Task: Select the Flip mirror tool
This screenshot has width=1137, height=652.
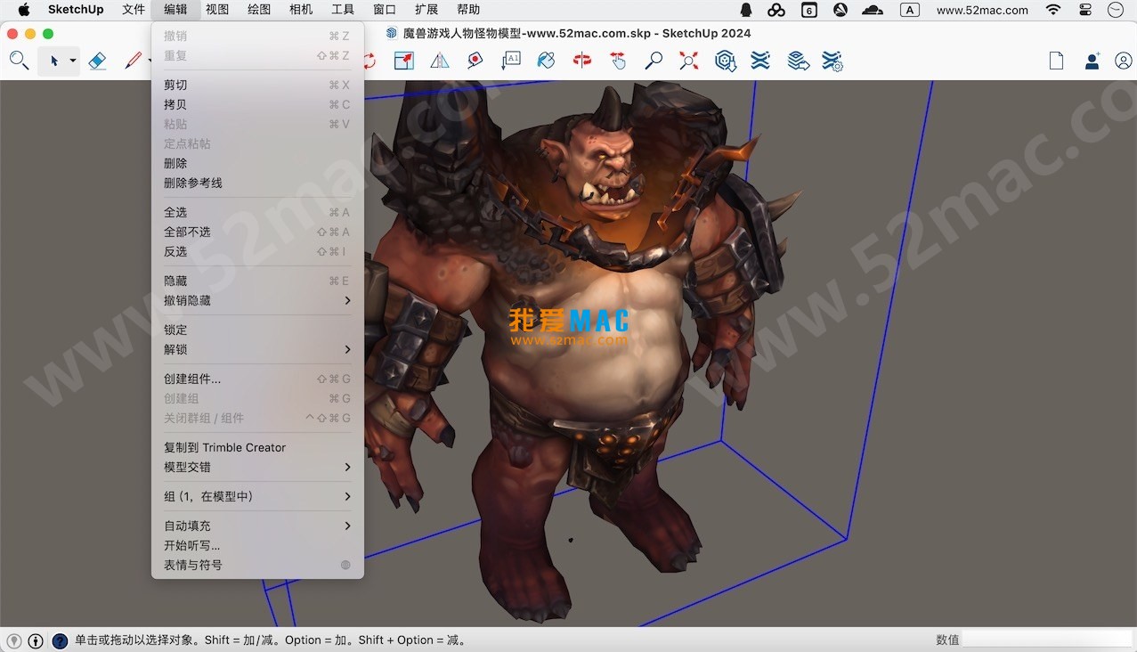Action: (440, 61)
